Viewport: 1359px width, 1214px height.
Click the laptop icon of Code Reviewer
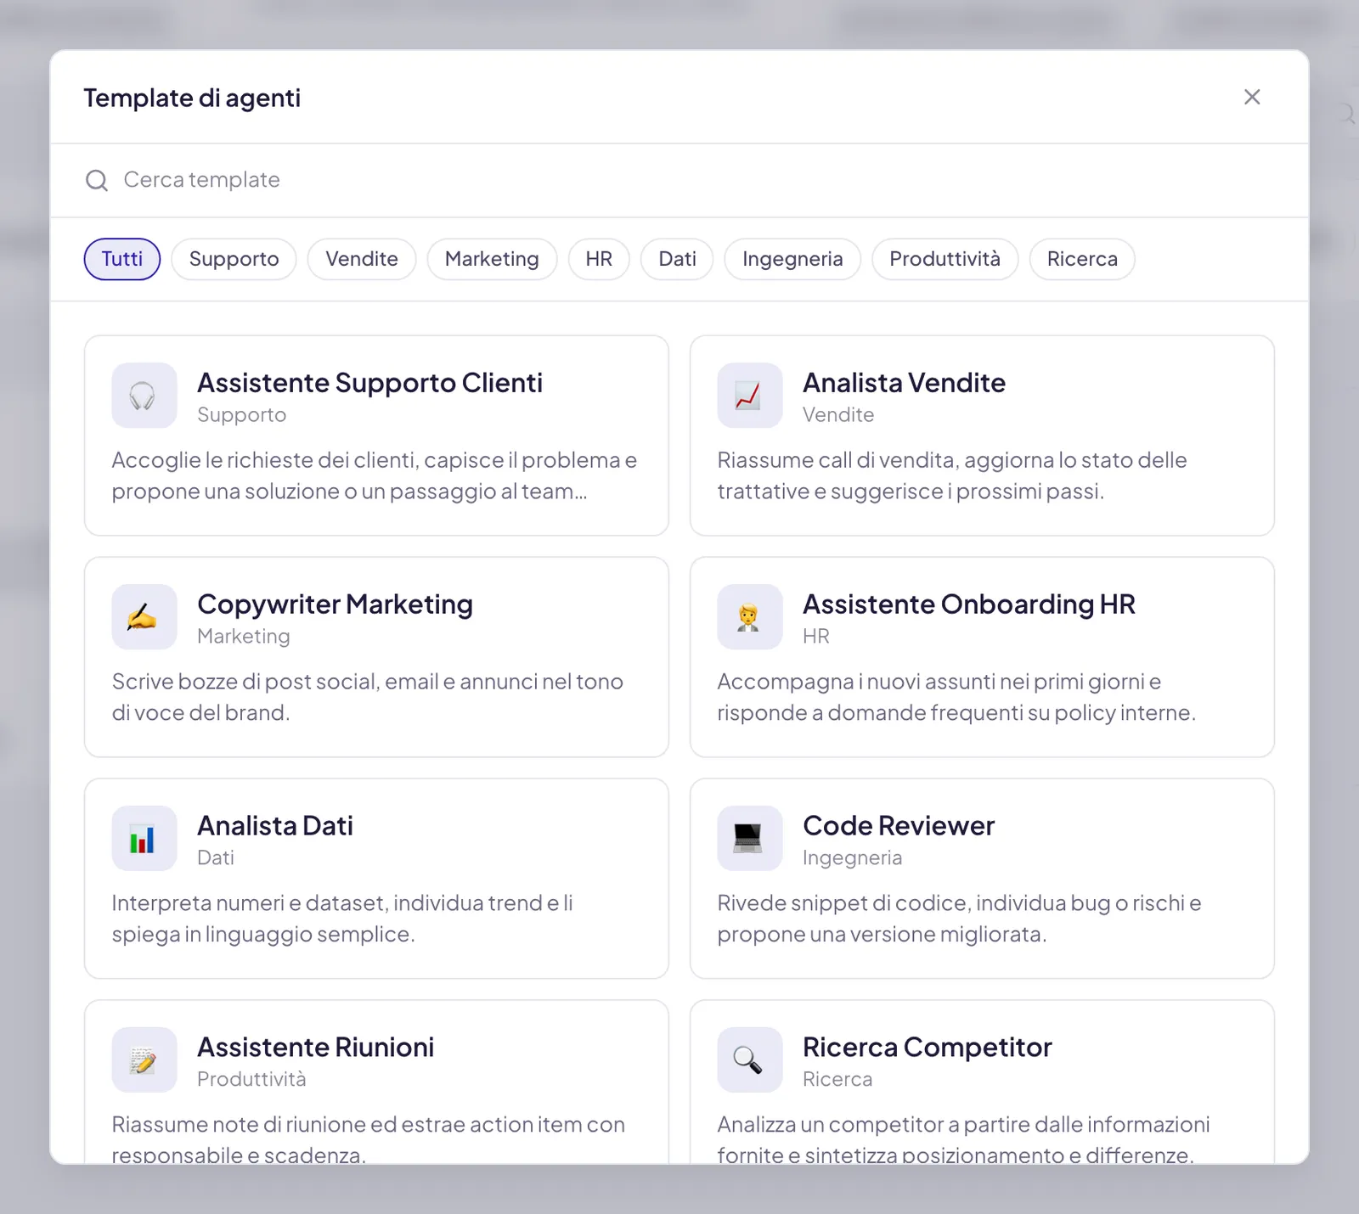click(x=749, y=839)
